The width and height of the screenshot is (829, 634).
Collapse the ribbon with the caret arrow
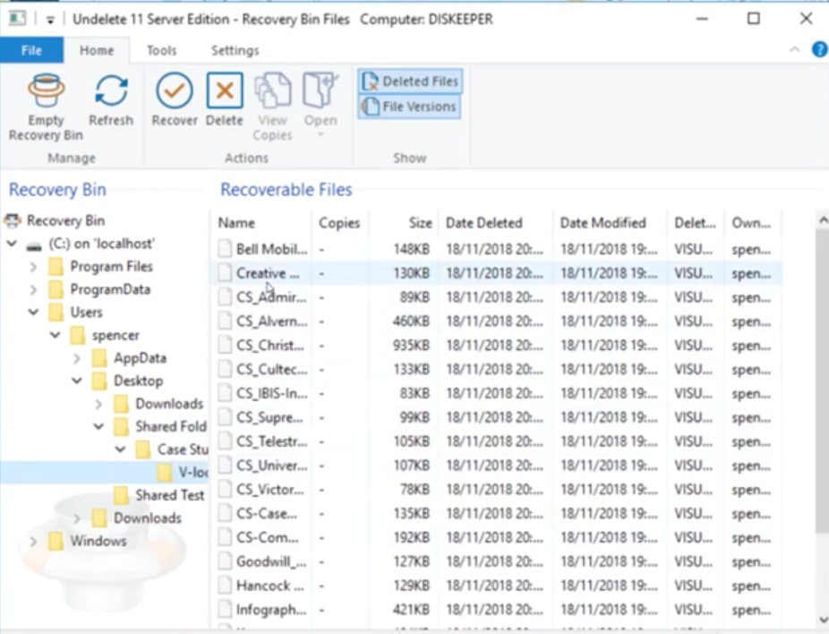(795, 50)
